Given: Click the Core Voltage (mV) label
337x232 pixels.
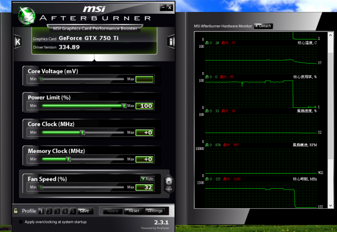Looking at the screenshot, I should click(x=53, y=71).
